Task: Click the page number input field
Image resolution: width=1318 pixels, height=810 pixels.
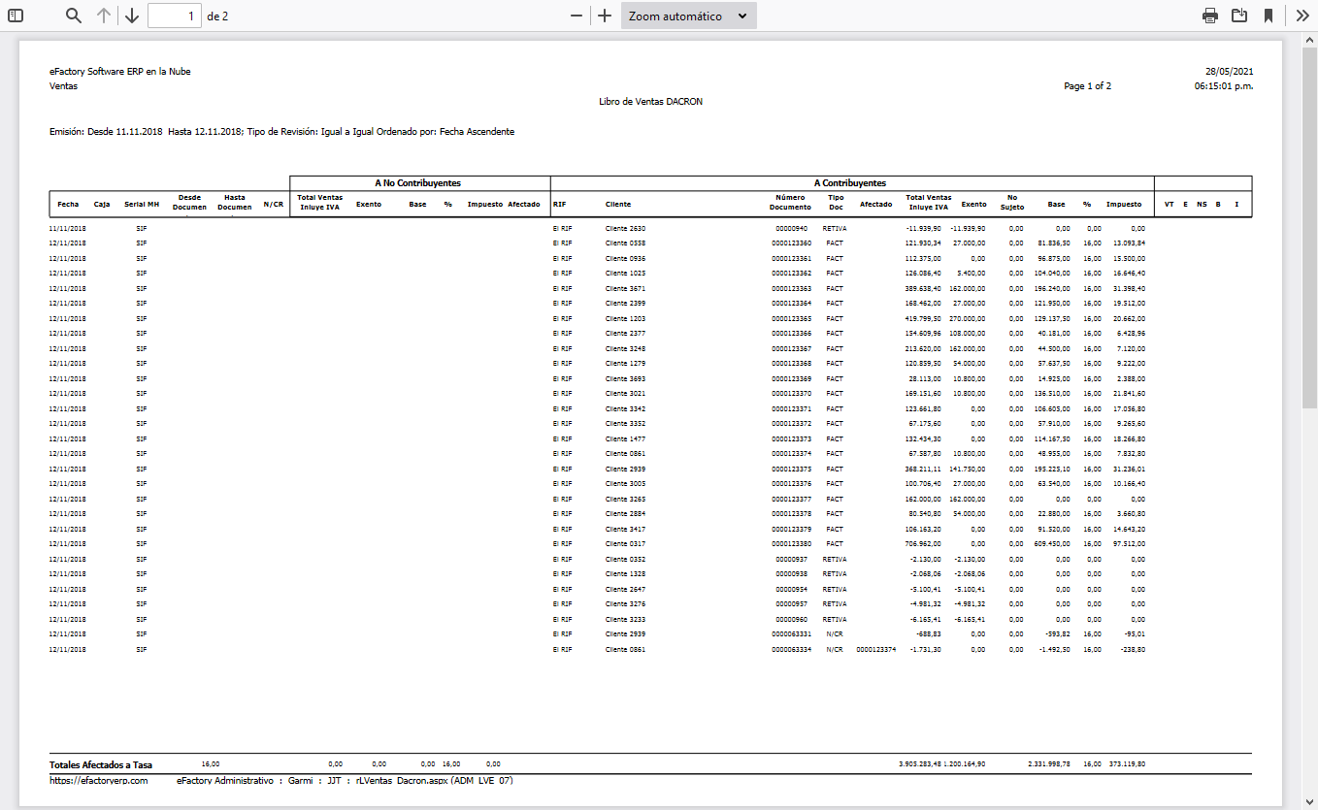Action: pyautogui.click(x=175, y=16)
